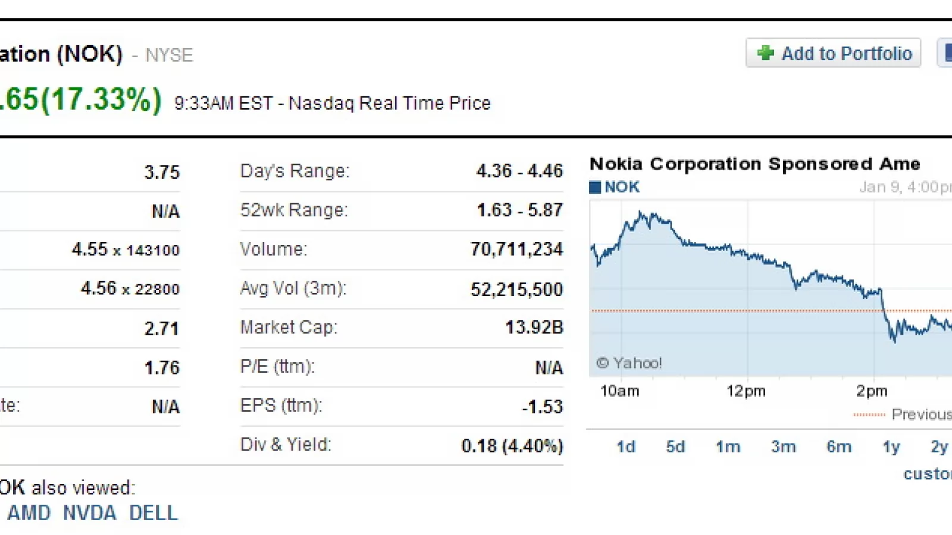Choose the 3m chart range
The image size is (952, 535).
[783, 446]
